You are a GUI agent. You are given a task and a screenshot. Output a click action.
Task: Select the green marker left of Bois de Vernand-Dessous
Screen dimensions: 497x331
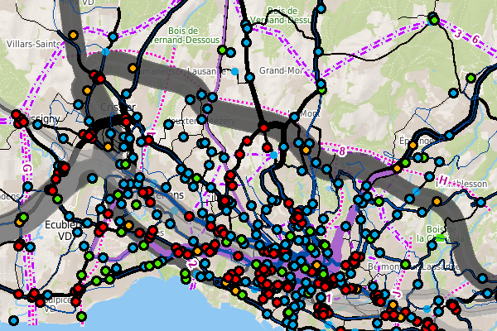click(222, 51)
